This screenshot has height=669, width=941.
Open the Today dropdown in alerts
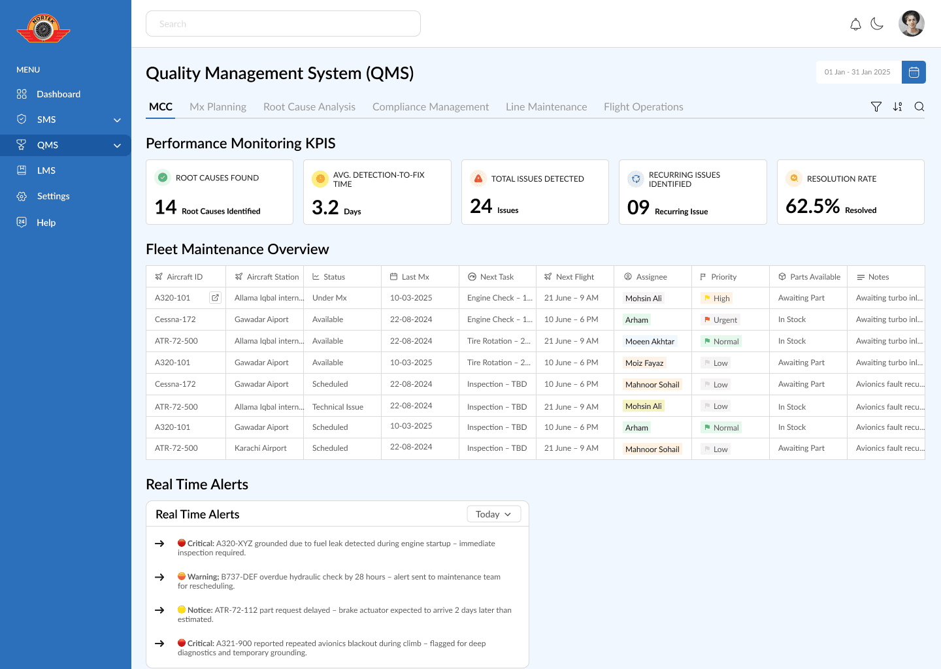494,514
